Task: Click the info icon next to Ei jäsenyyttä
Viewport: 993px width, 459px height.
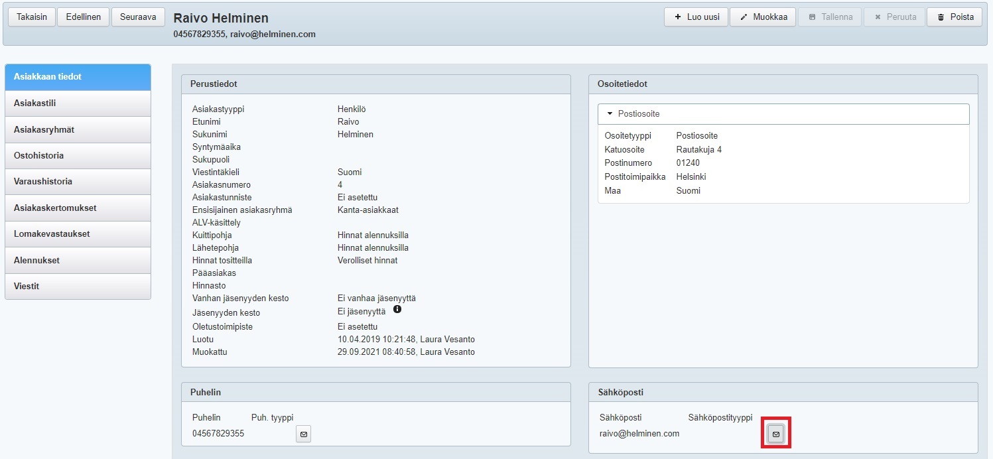Action: click(397, 310)
